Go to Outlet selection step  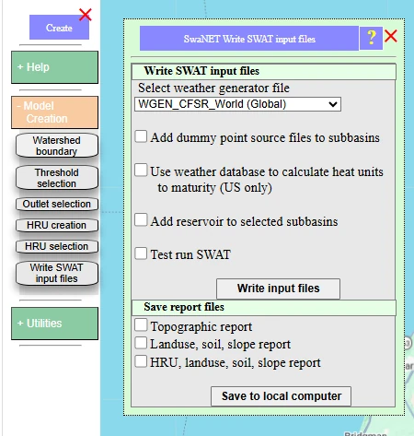click(x=57, y=204)
